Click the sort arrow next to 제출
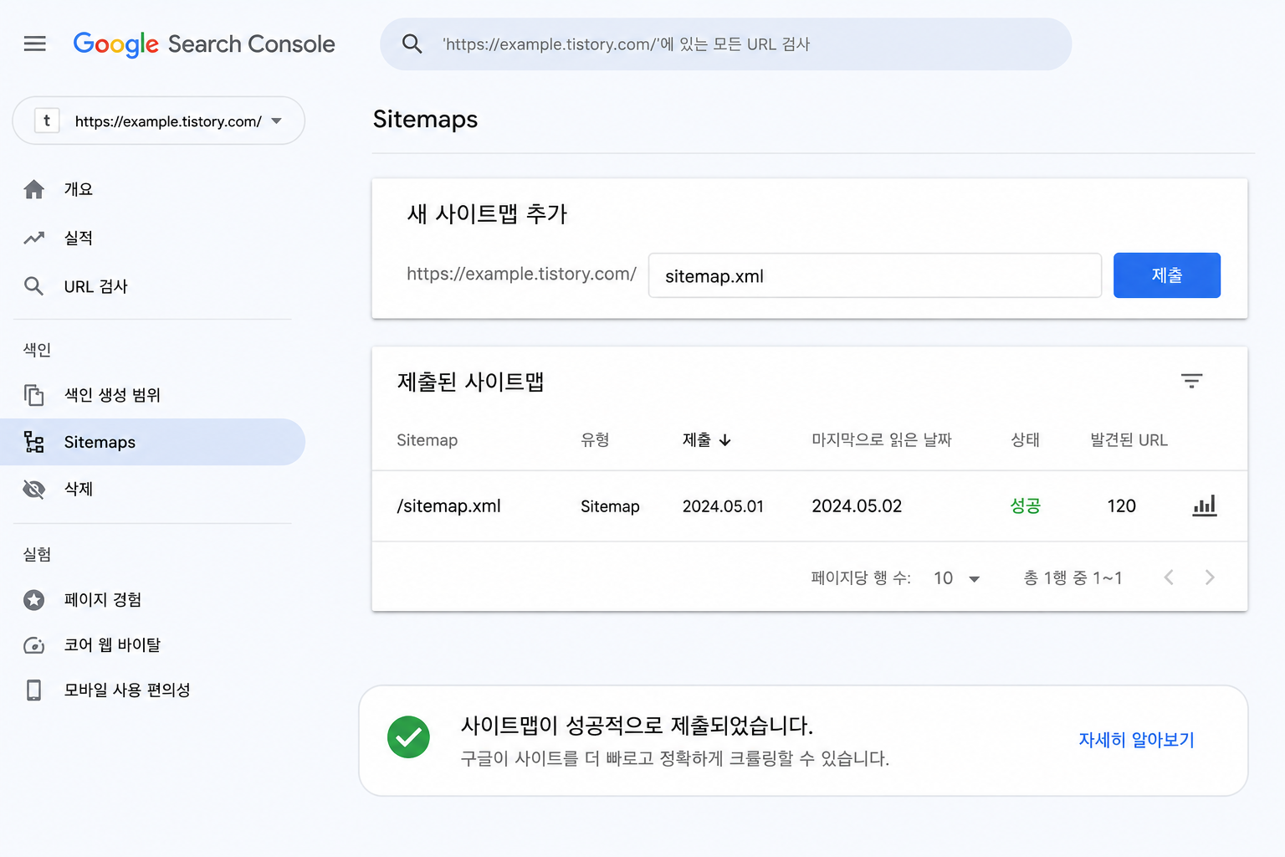 click(724, 440)
